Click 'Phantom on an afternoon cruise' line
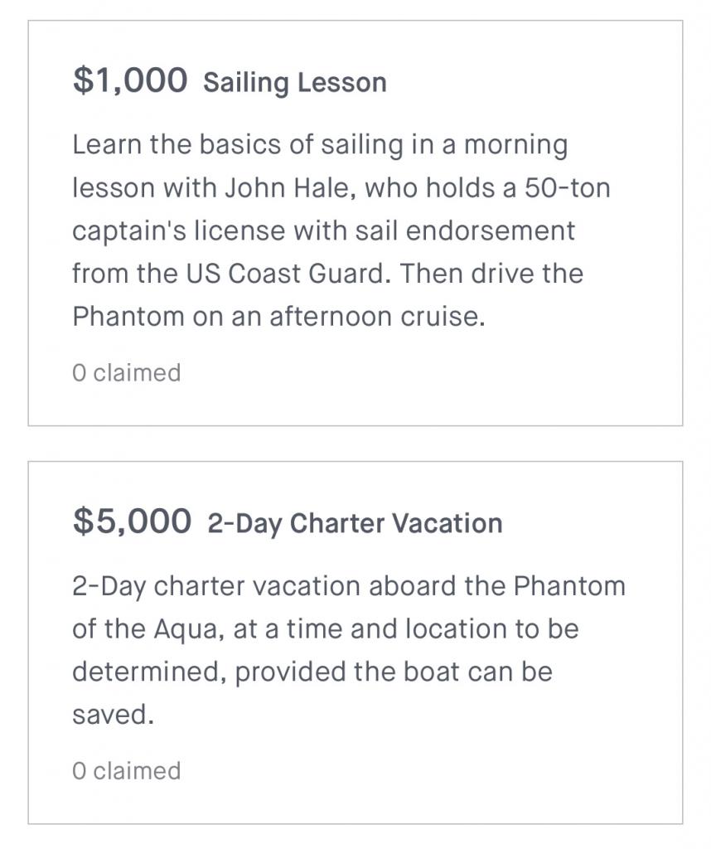The width and height of the screenshot is (711, 849). click(278, 316)
